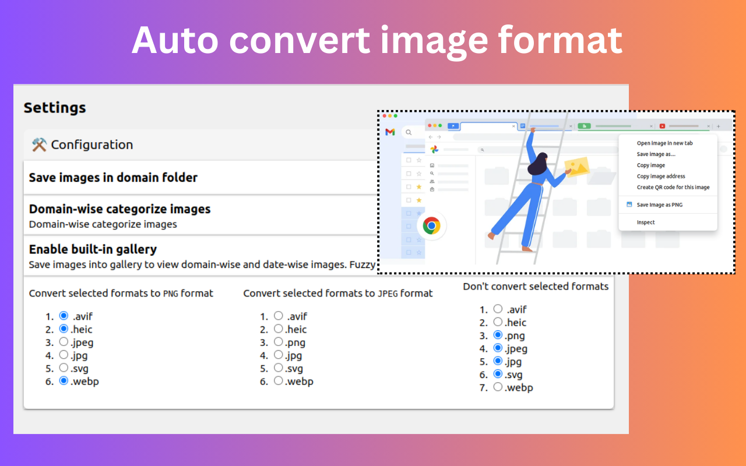This screenshot has width=746, height=466.
Task: Click Convert selected formats to PNG label
Action: point(121,294)
